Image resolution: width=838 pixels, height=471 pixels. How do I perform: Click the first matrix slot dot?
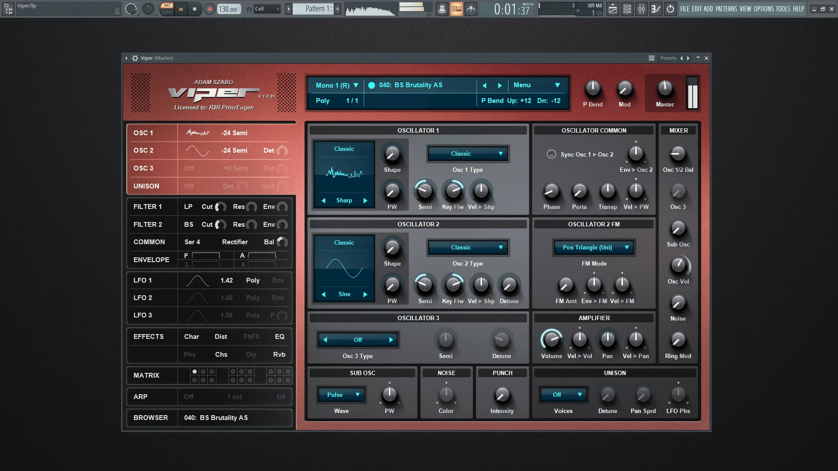(195, 372)
